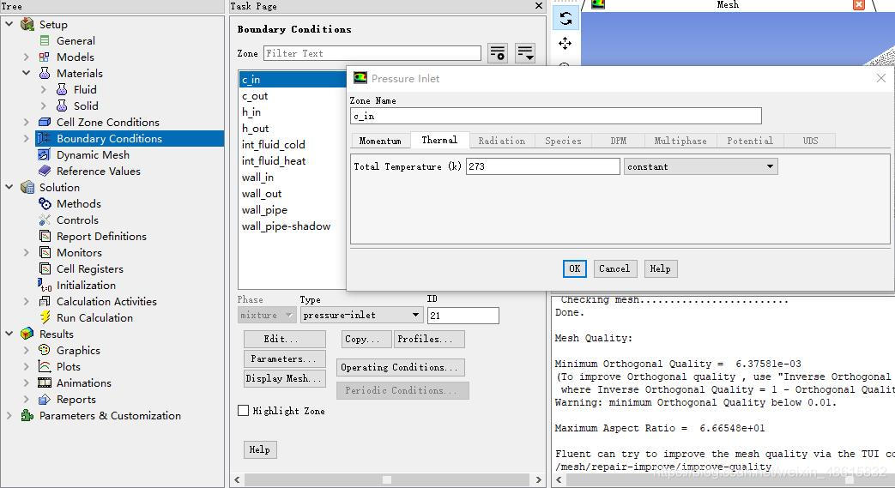
Task: Click the Initialization icon in Solution tree
Action: [45, 285]
